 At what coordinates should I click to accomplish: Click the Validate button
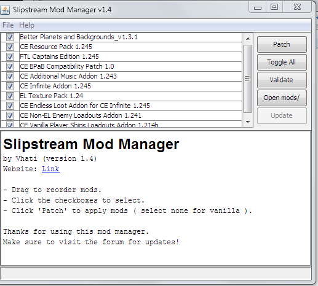(x=282, y=80)
